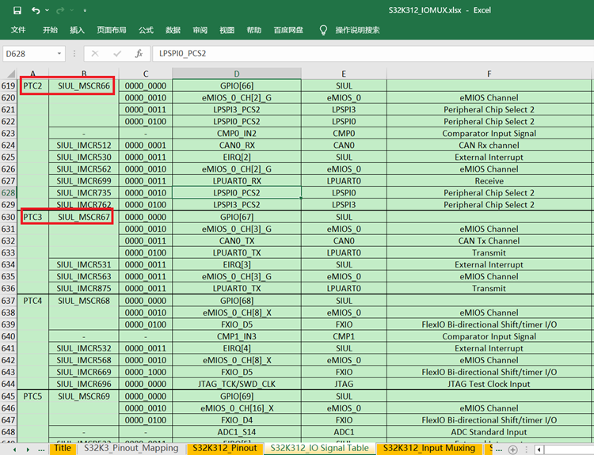Viewport: 594px width, 455px height.
Task: Click the GPIO[66] cell
Action: tap(237, 86)
